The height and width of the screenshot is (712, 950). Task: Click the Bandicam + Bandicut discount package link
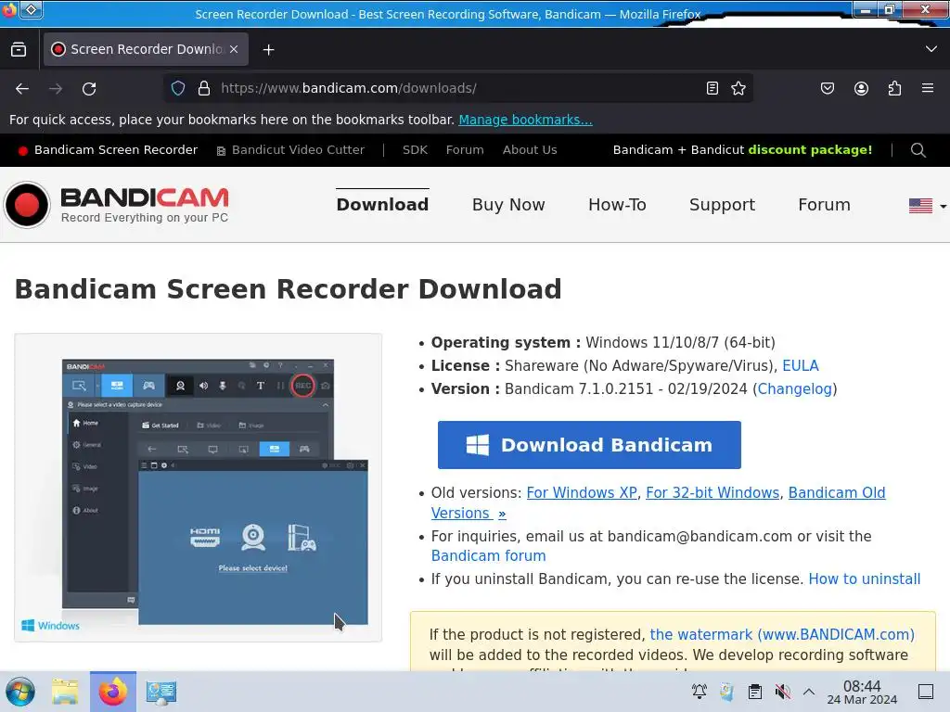(x=742, y=150)
